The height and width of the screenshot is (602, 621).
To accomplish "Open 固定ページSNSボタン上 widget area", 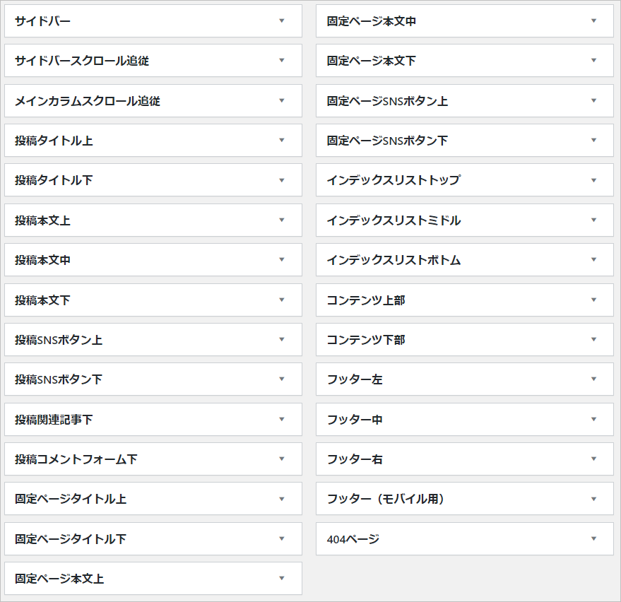I will click(465, 100).
